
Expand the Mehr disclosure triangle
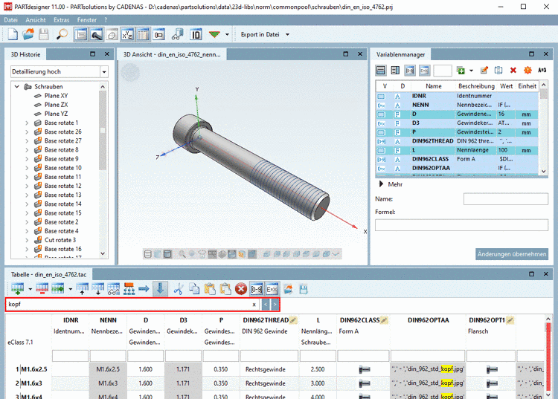pos(381,184)
